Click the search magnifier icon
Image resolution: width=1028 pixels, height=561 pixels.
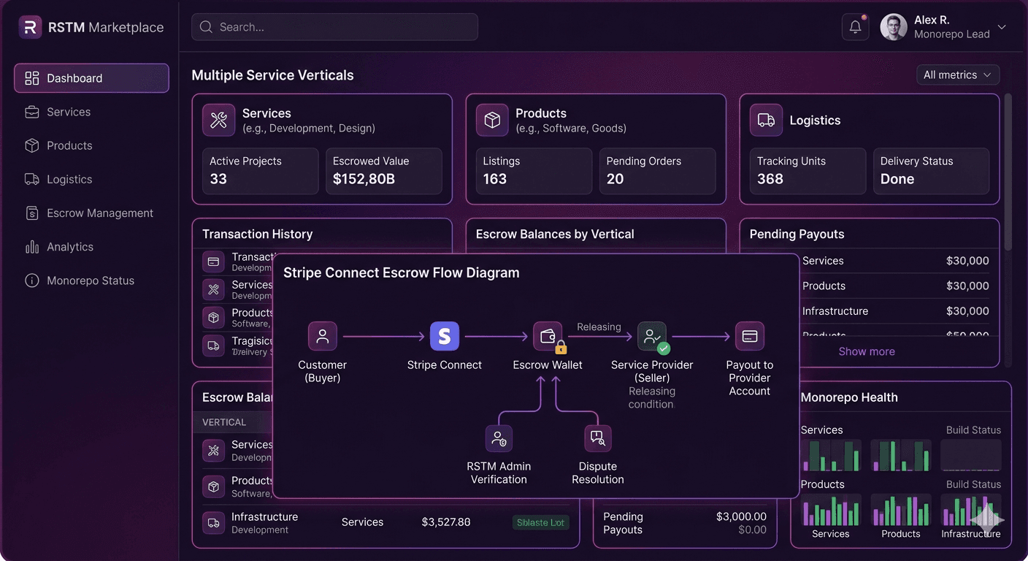coord(206,27)
